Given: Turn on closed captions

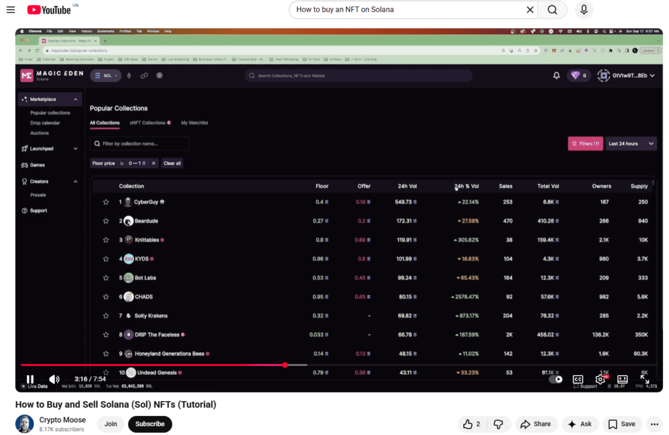Looking at the screenshot, I should (578, 379).
